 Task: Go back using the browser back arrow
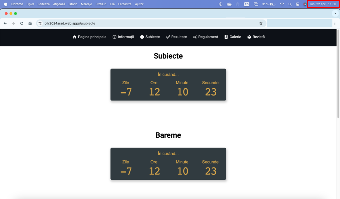coord(5,23)
